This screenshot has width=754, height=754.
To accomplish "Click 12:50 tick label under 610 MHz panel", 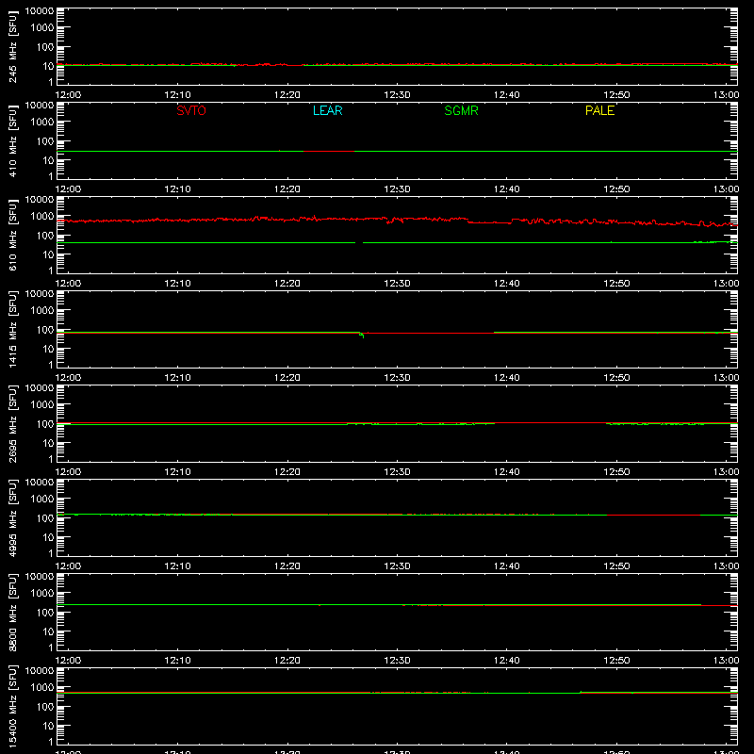I will [616, 284].
